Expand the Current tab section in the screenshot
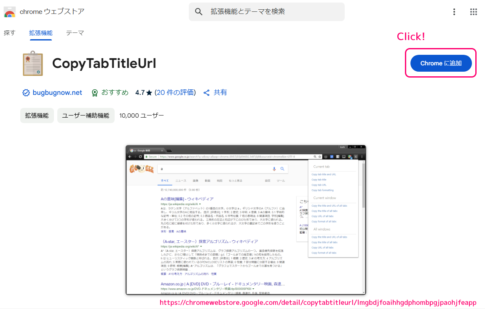Screen dimensions: 485x309 [321, 166]
